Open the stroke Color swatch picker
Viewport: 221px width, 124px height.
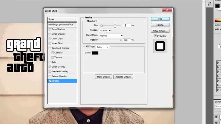click(95, 53)
